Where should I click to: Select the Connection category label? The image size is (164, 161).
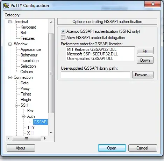[x=23, y=77]
